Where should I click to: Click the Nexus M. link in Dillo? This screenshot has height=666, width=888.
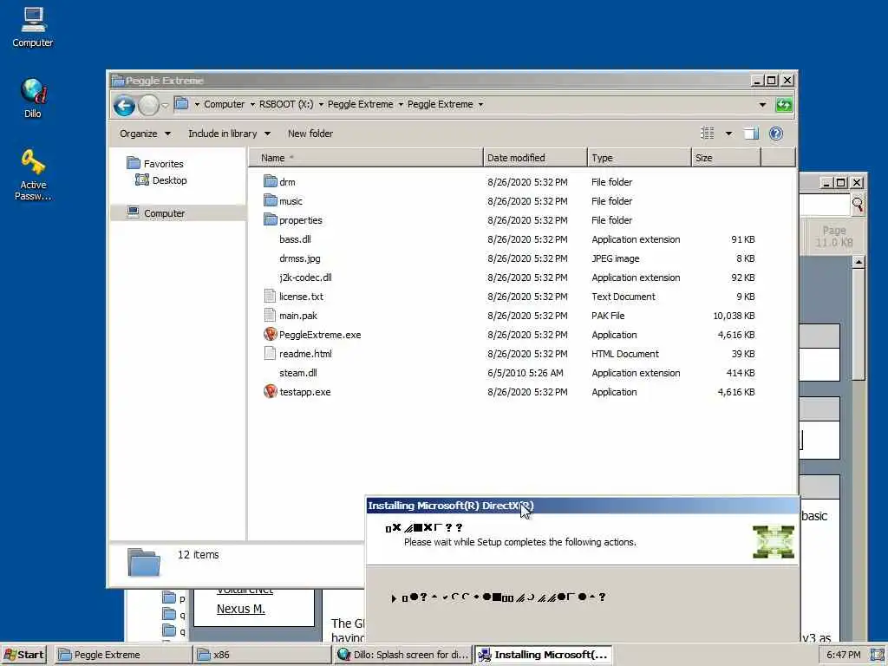point(241,609)
